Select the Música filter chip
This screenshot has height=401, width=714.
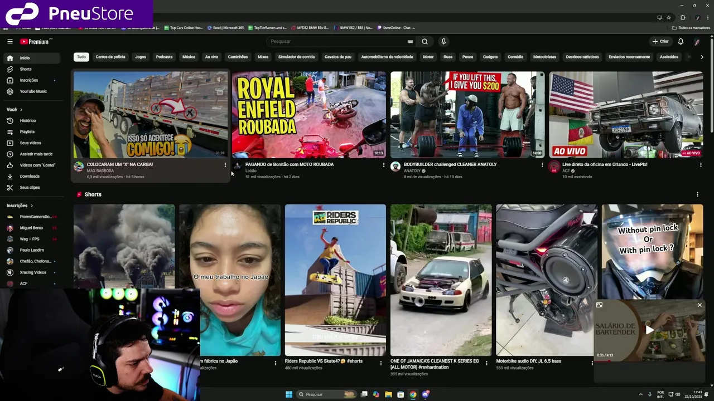(x=189, y=57)
